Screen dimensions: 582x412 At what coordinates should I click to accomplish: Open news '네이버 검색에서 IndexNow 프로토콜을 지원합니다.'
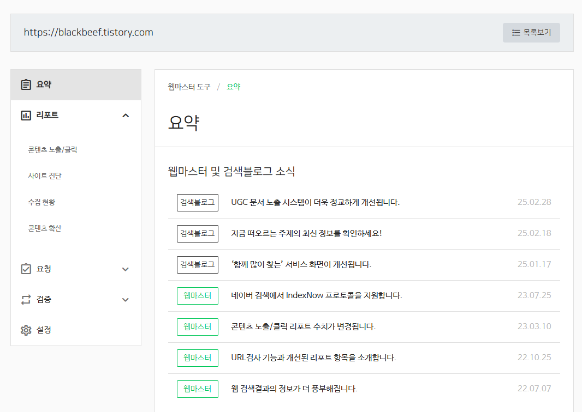pos(317,296)
